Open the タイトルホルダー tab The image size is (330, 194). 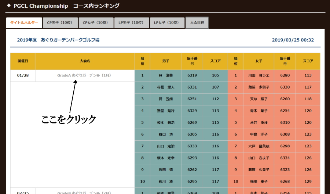[24, 23]
